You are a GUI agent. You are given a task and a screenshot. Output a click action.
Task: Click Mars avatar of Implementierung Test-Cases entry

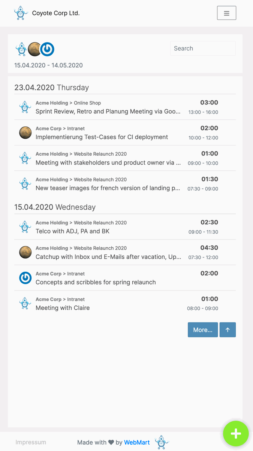[25, 133]
